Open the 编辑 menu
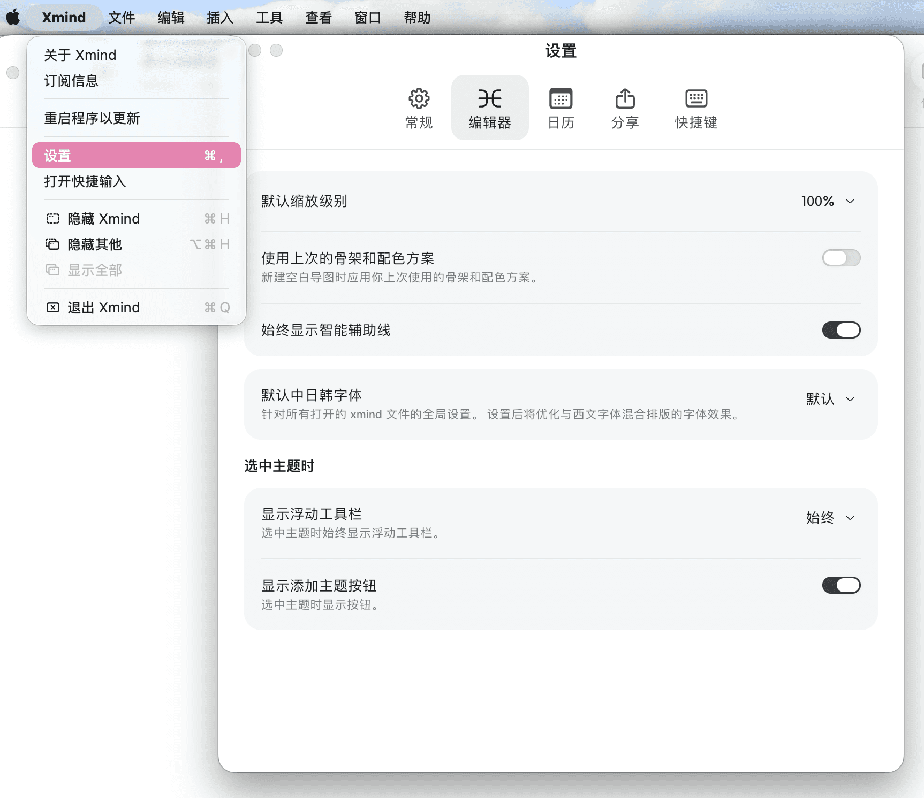 click(171, 18)
